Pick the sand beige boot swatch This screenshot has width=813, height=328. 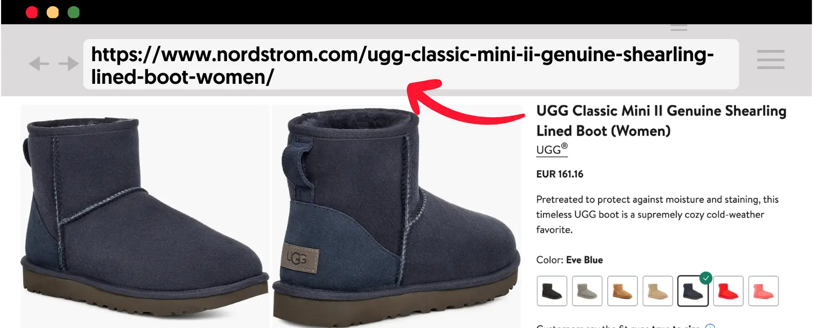(657, 291)
